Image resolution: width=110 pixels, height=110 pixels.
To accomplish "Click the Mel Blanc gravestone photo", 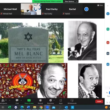I will [x=32, y=43].
